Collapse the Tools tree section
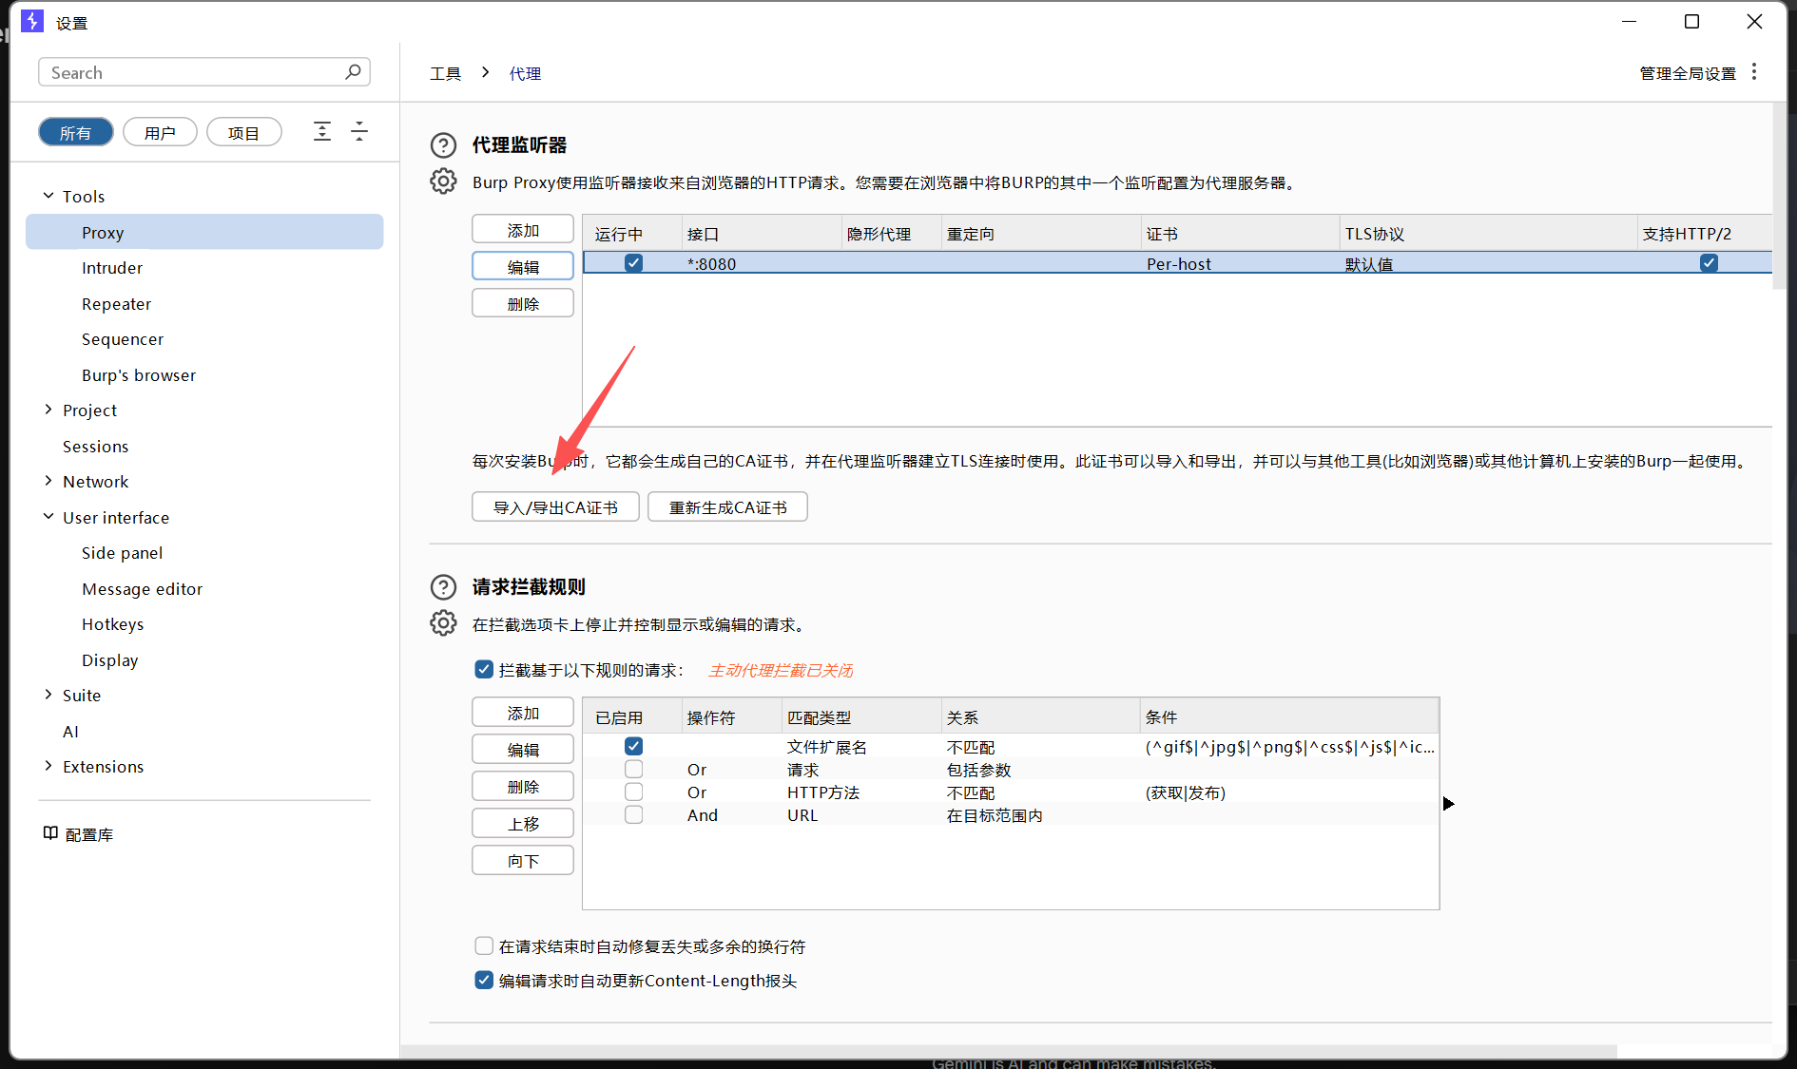The image size is (1797, 1069). click(x=48, y=196)
